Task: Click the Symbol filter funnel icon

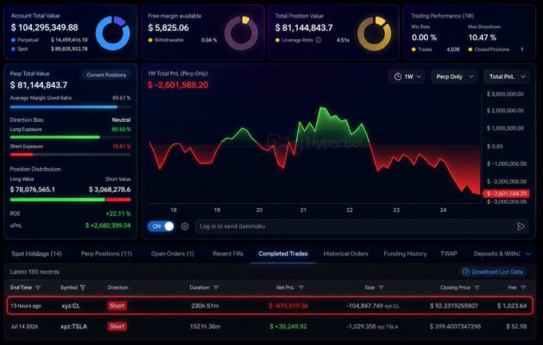Action: tap(83, 288)
